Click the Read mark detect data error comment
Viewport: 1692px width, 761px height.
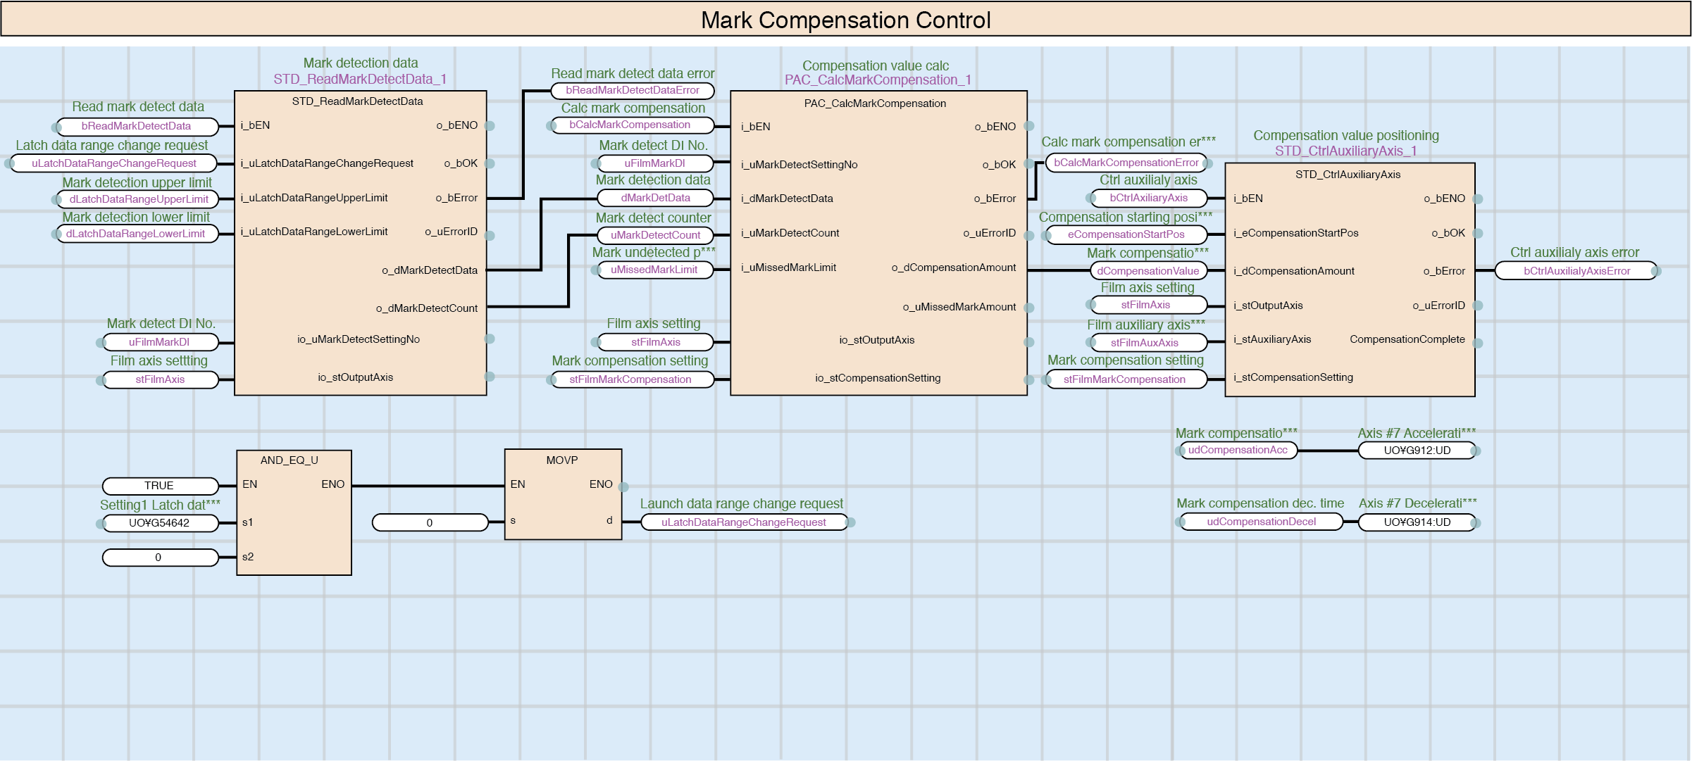click(633, 74)
